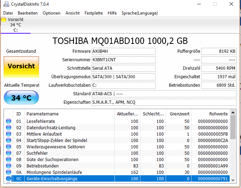The width and height of the screenshot is (241, 188).
Task: Click the Puffergröße field 8192 KB
Action: tap(219, 51)
